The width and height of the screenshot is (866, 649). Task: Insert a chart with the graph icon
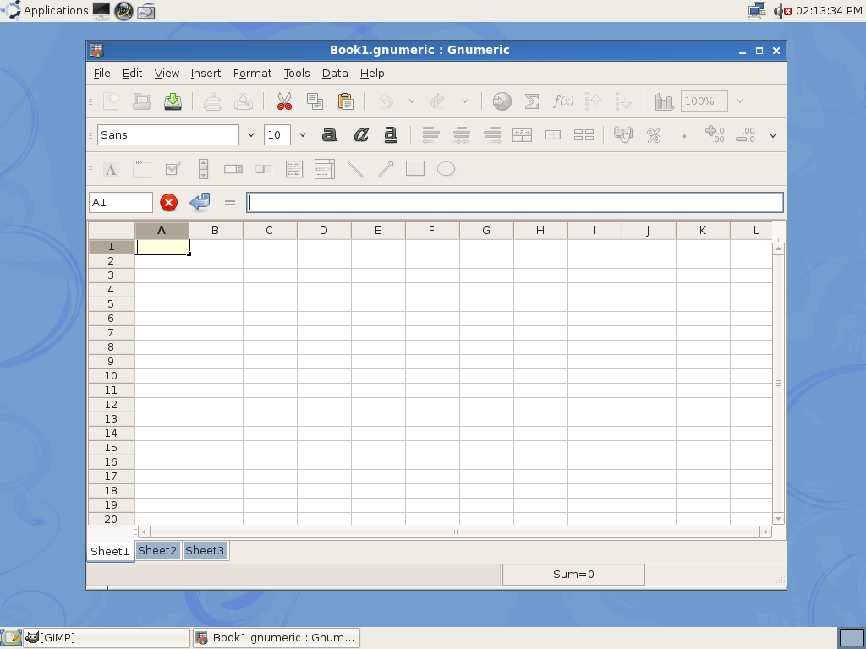tap(664, 101)
